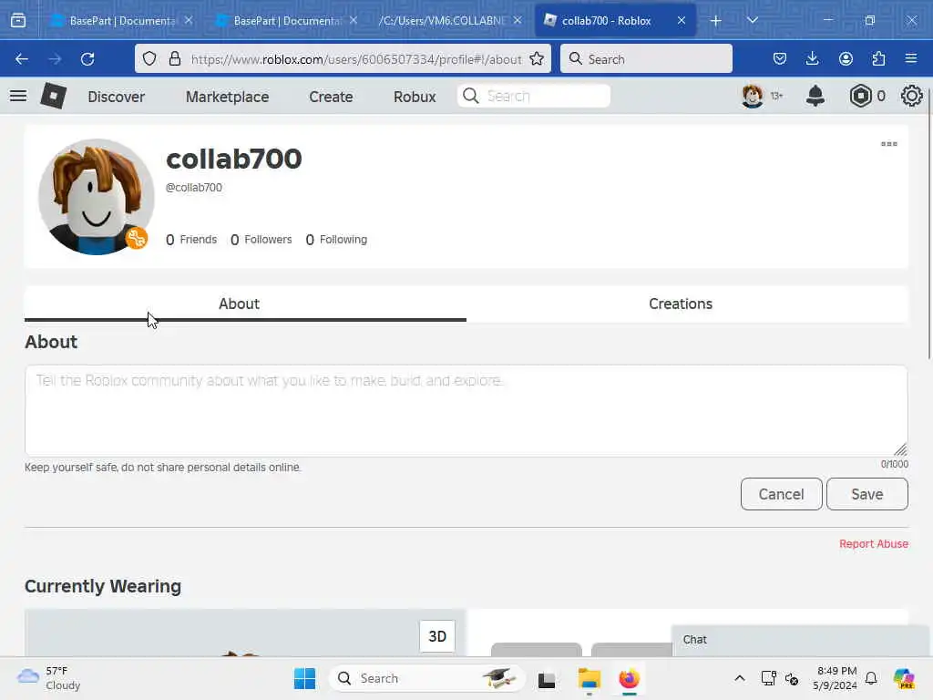
Task: Open the Robux balance hexagon icon
Action: point(860,96)
